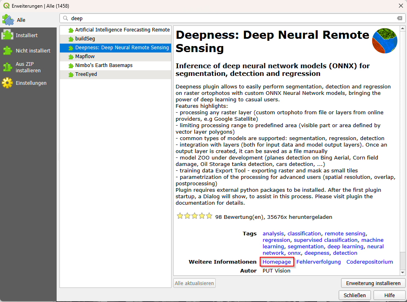Select Nimbo's Earth Basemaps plugin

(x=104, y=65)
